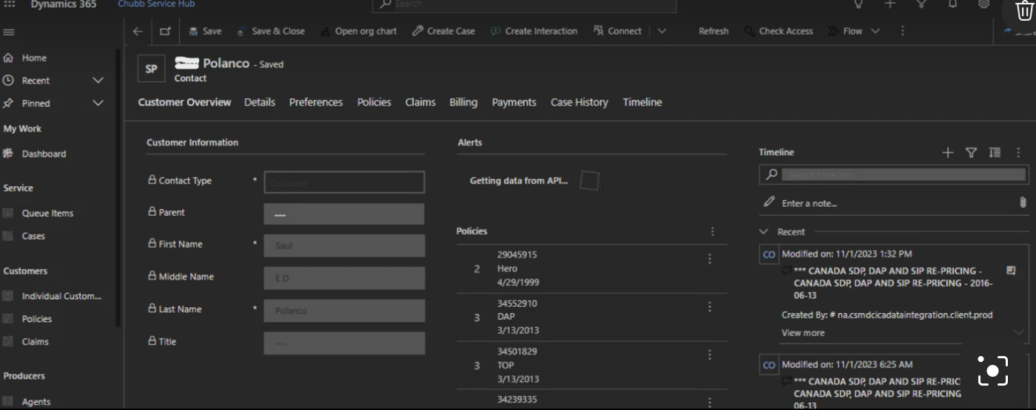
Task: Open the app launcher waffle icon
Action: point(10,4)
